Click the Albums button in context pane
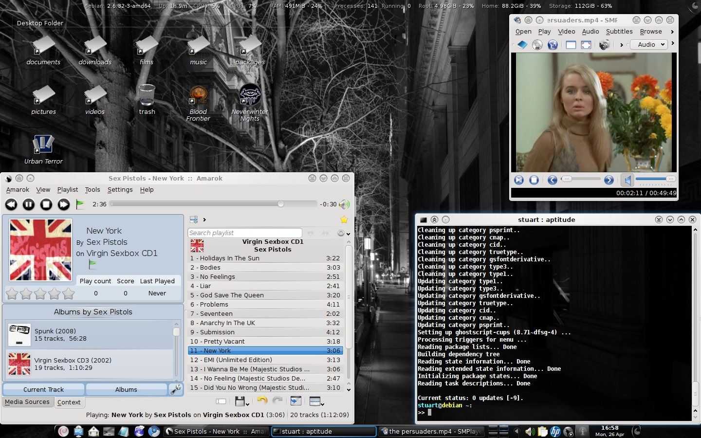 126,389
